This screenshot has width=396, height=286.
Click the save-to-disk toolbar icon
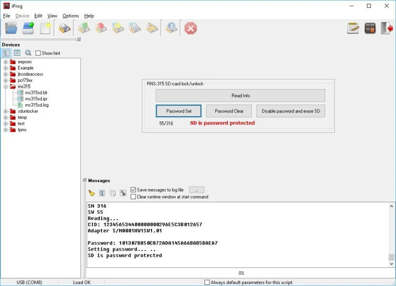pyautogui.click(x=28, y=28)
